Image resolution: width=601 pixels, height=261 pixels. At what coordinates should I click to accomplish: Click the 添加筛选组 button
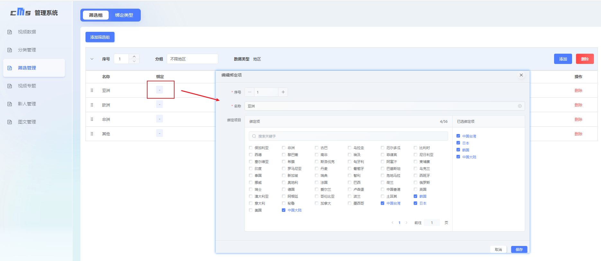100,37
